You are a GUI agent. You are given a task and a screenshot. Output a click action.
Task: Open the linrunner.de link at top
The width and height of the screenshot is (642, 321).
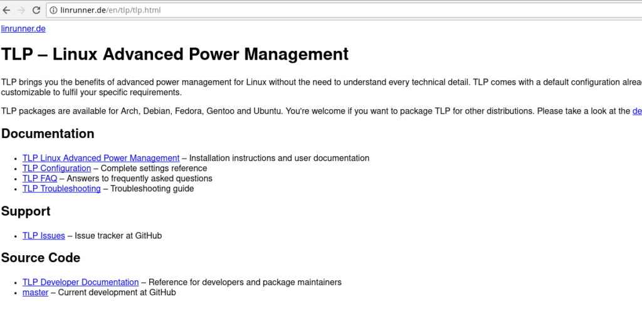pyautogui.click(x=23, y=29)
